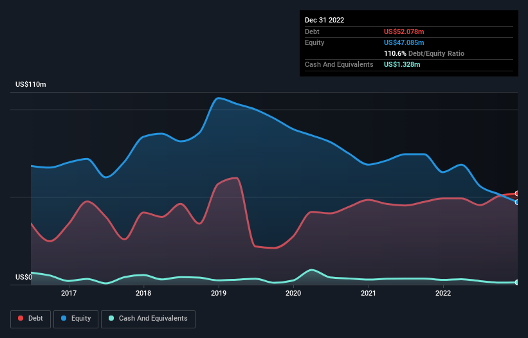Toggle the Equity series legend button
Screen dimensions: 528x338
coord(76,319)
